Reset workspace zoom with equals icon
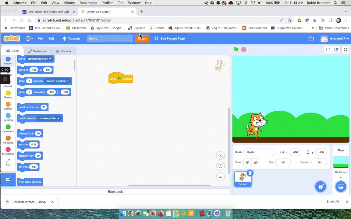 coord(221,177)
